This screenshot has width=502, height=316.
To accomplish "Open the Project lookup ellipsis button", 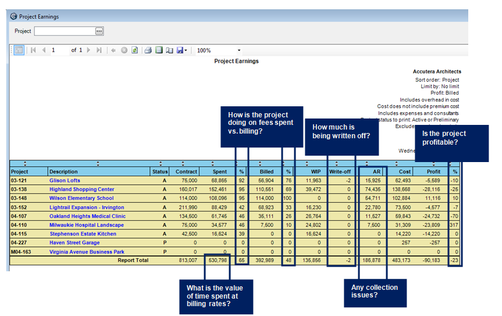I will (x=99, y=31).
